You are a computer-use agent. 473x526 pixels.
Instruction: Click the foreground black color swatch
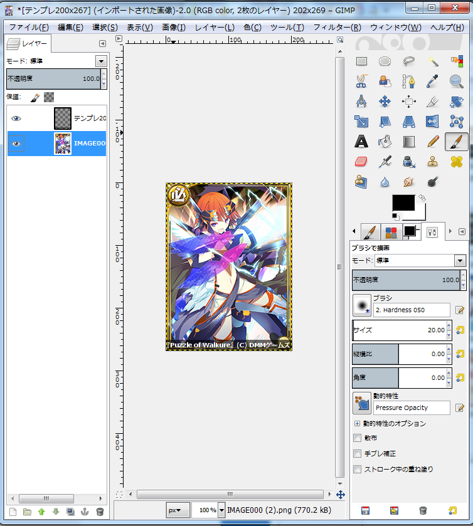[x=403, y=203]
